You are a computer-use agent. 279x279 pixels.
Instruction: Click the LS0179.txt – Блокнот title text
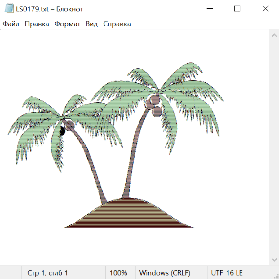[50, 9]
